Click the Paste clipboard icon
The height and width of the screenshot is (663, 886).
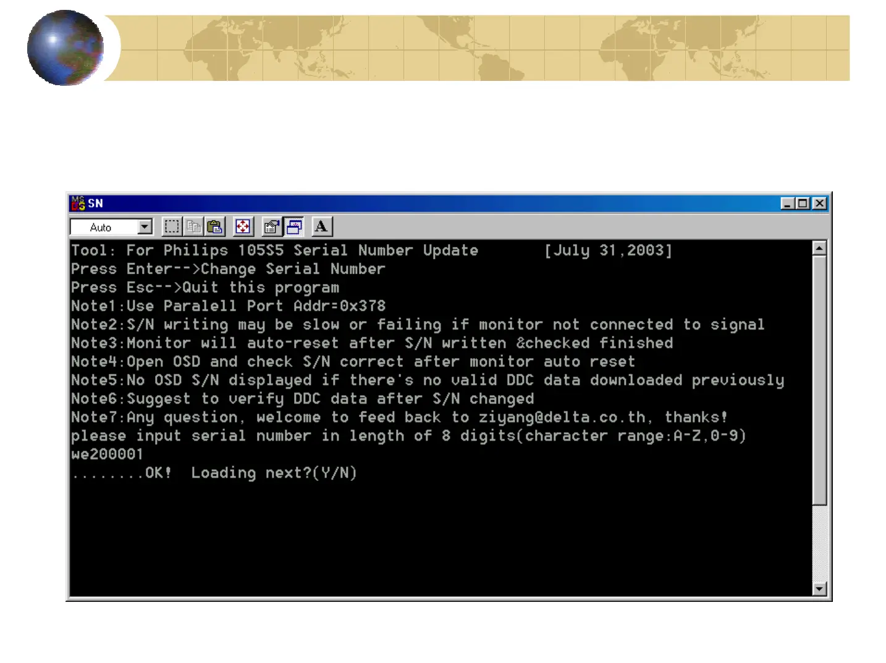(215, 227)
